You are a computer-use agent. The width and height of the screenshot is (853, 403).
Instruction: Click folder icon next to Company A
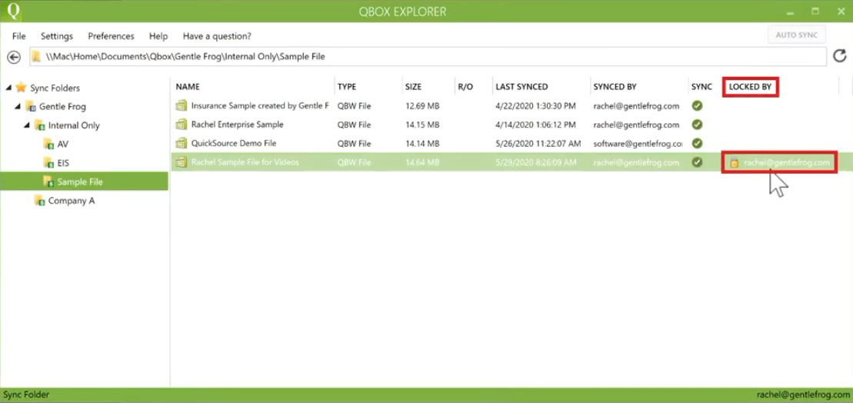pyautogui.click(x=39, y=201)
